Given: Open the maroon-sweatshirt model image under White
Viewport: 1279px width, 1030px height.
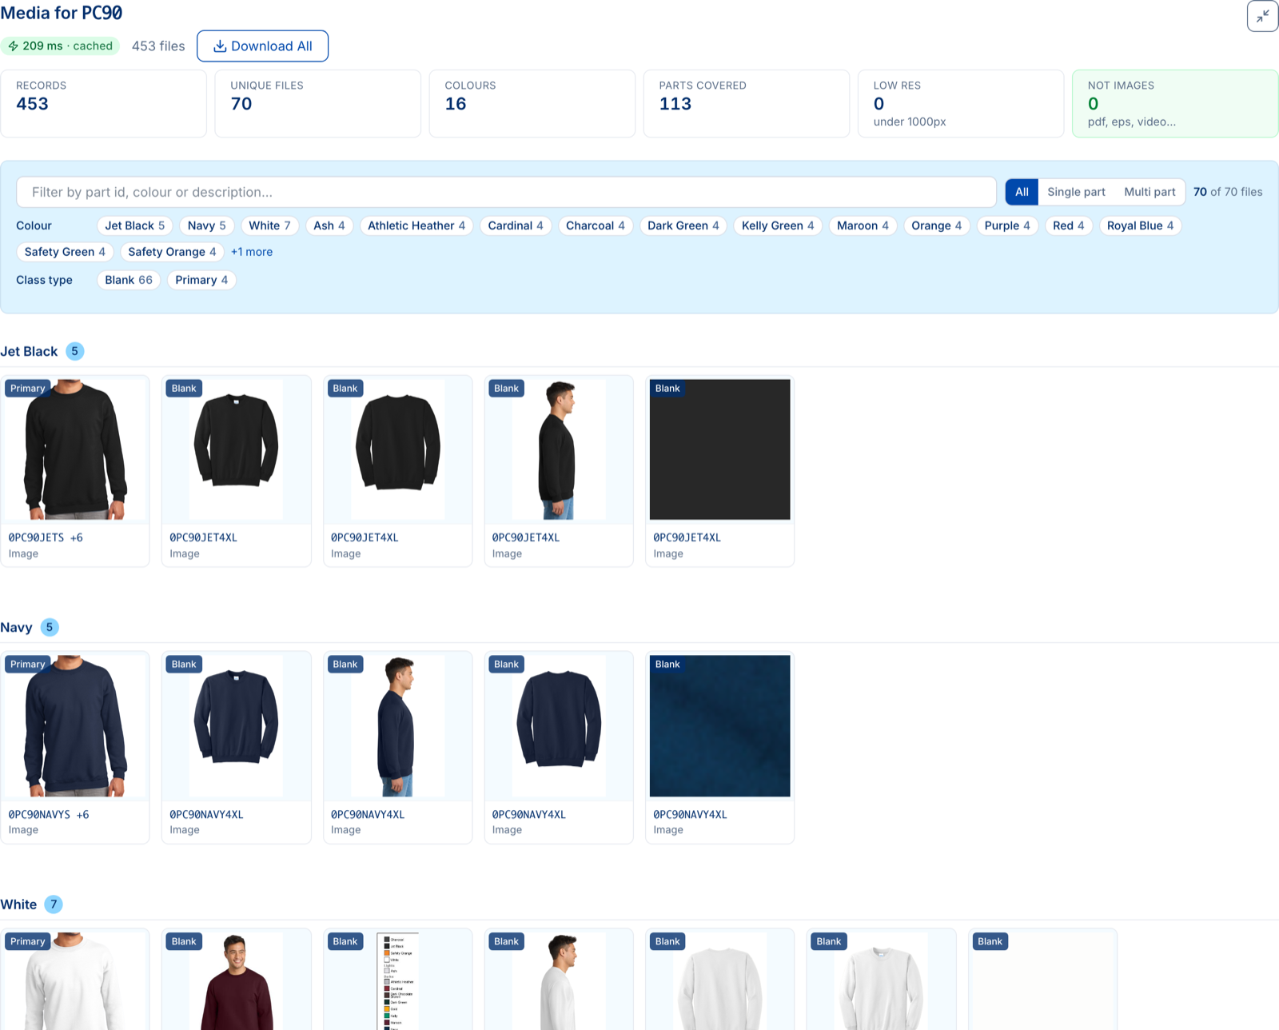Looking at the screenshot, I should click(x=236, y=981).
